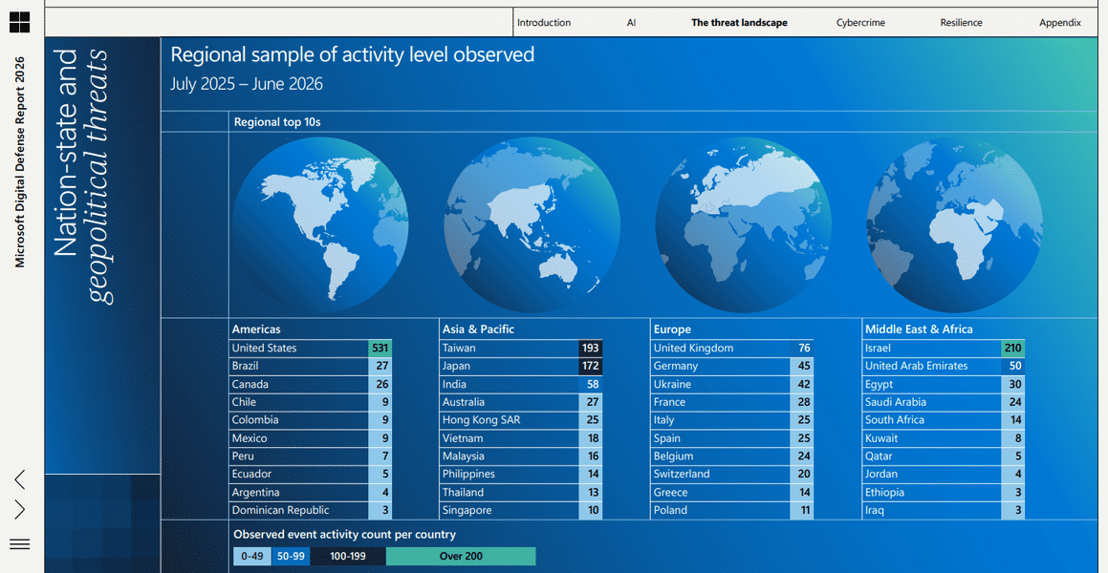Go to the next page arrow
This screenshot has width=1108, height=573.
(x=20, y=509)
